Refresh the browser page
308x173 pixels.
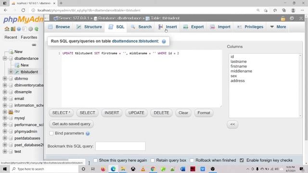pyautogui.click(x=23, y=10)
